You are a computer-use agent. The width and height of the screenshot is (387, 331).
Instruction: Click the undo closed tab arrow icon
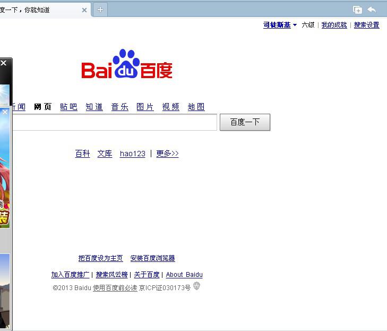[372, 10]
